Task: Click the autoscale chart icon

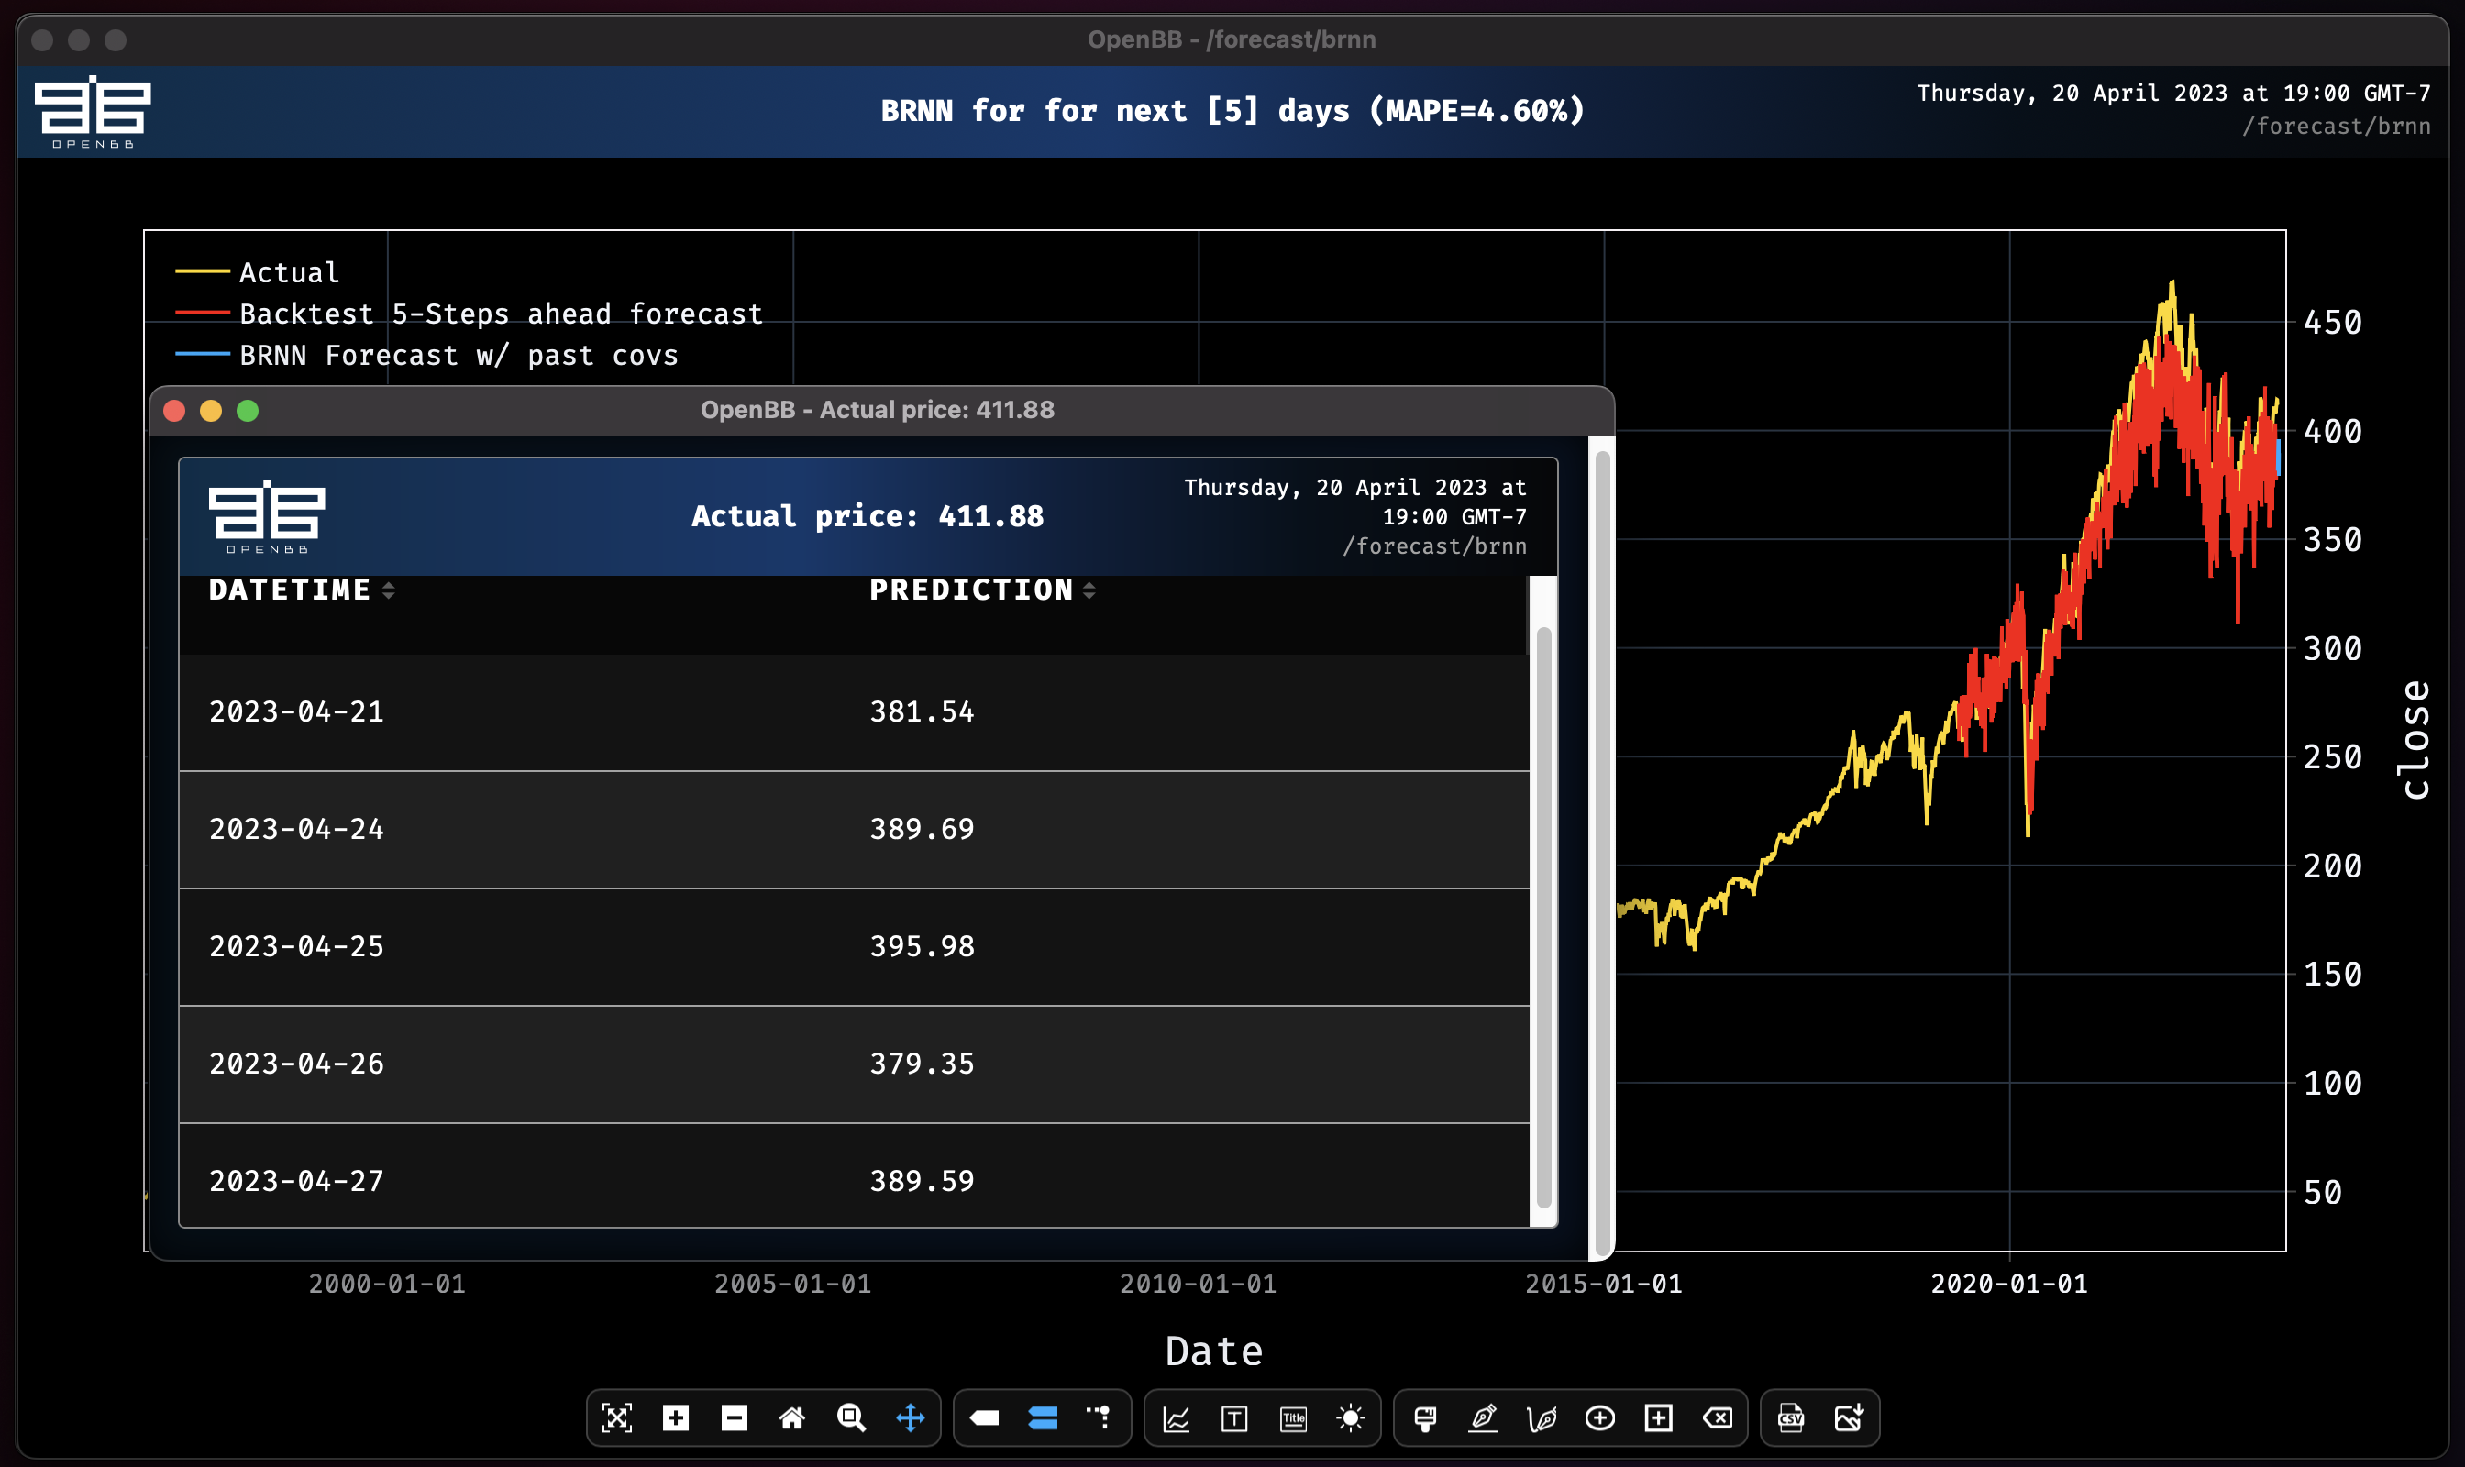Action: tap(617, 1418)
